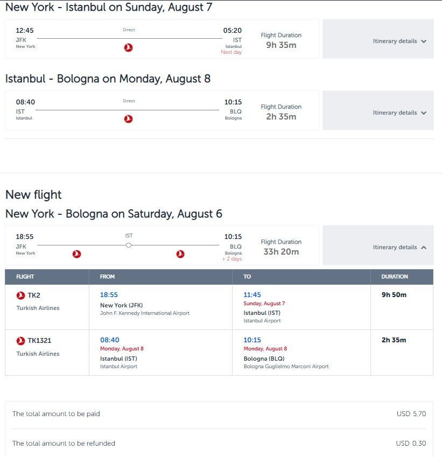Expand Itinerary details for Istanbul–Bologna flight
The image size is (442, 457).
[378, 110]
